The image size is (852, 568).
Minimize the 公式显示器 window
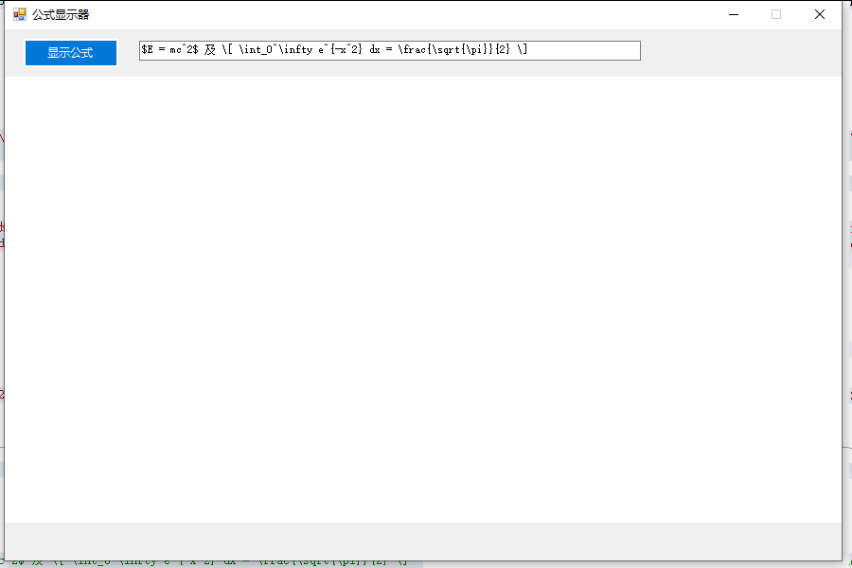pyautogui.click(x=734, y=15)
